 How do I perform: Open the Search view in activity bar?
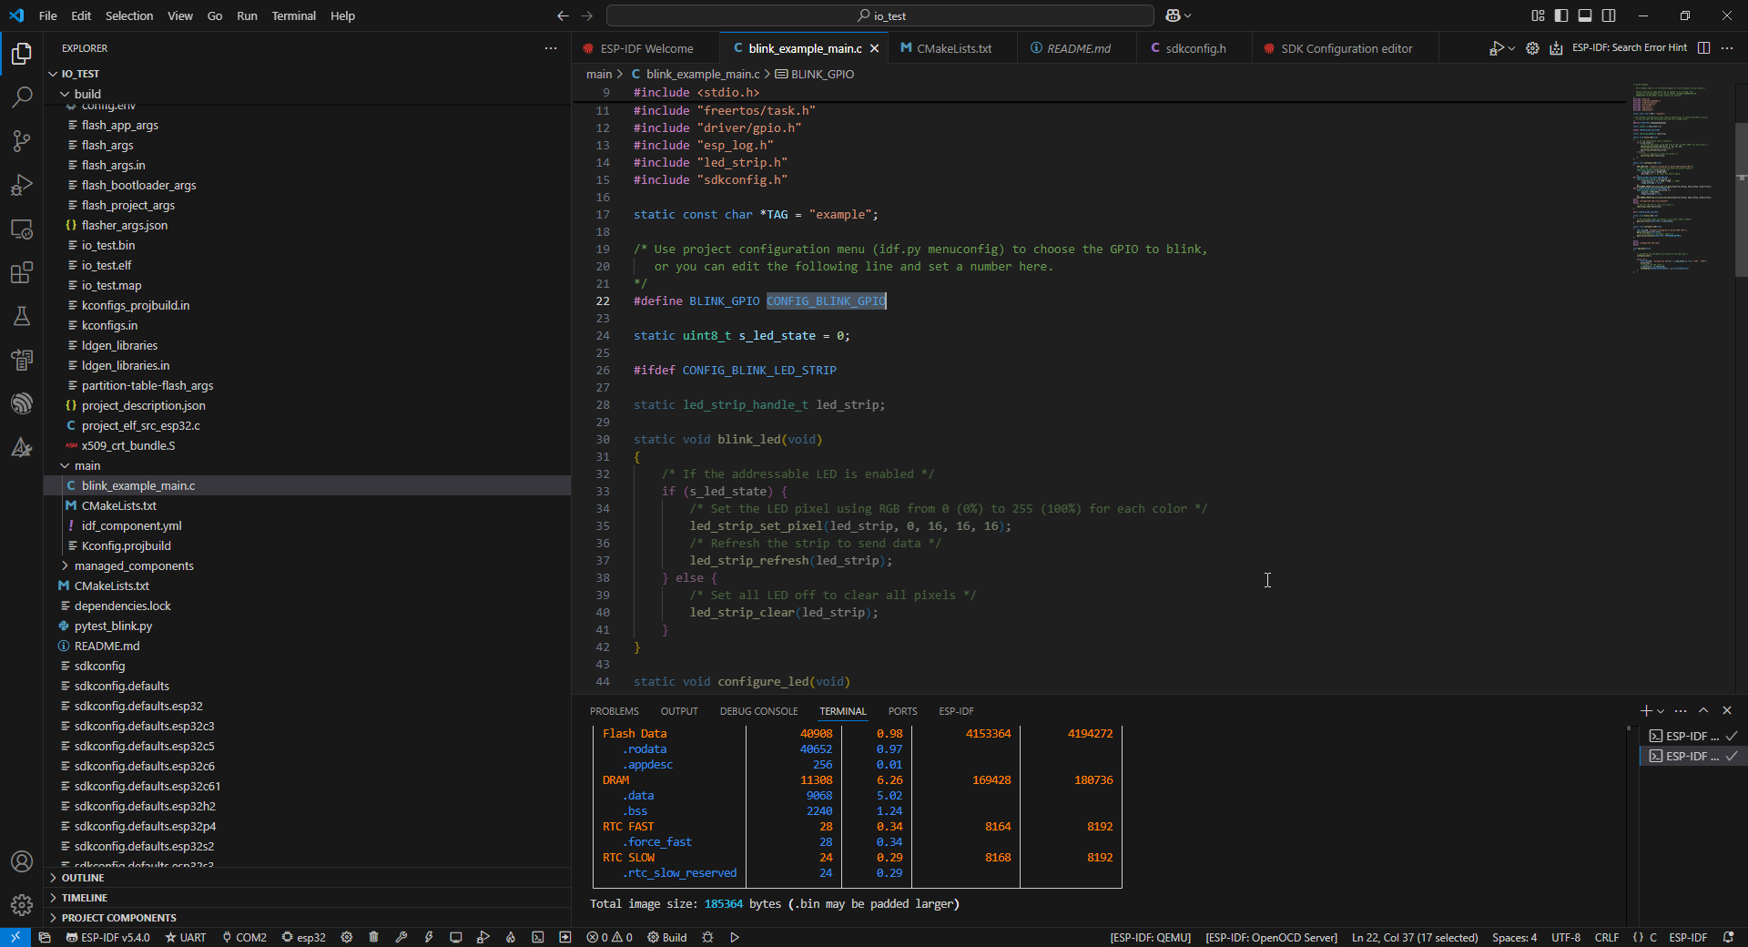[x=22, y=97]
